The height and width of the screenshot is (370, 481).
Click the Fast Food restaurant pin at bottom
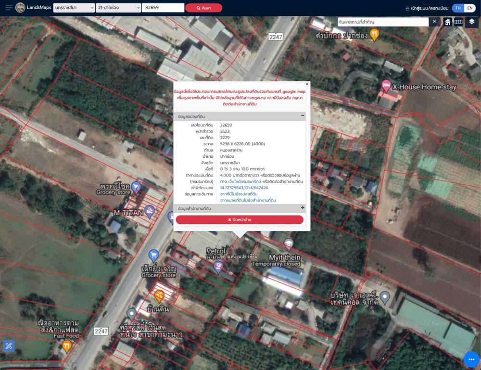[67, 346]
